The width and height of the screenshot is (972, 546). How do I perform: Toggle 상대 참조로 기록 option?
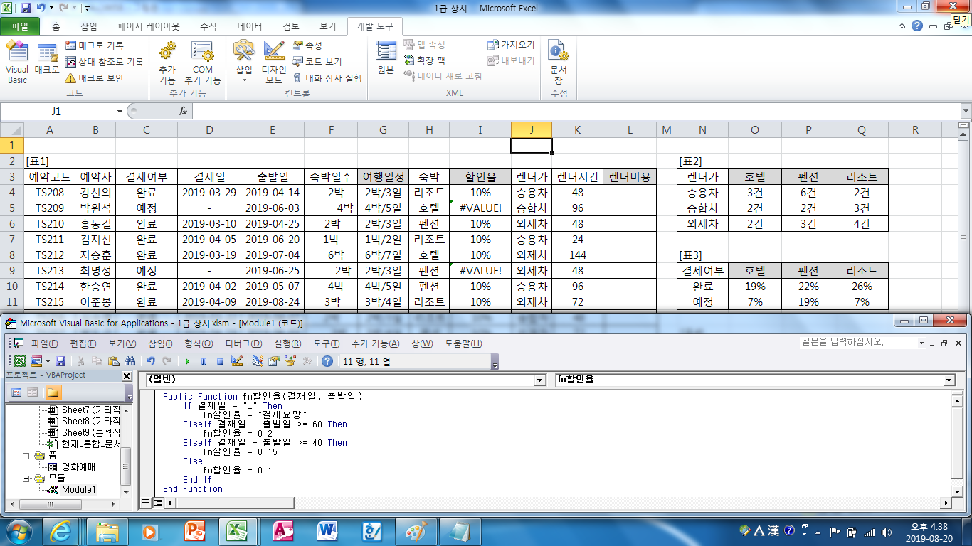point(104,62)
